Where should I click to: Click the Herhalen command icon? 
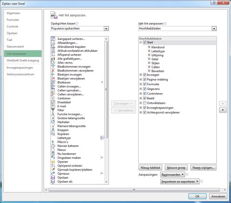click(53, 122)
